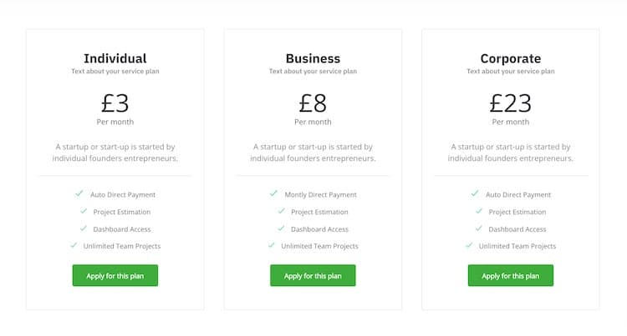Click checkmark next to Corporate Project Estimation

(x=479, y=211)
